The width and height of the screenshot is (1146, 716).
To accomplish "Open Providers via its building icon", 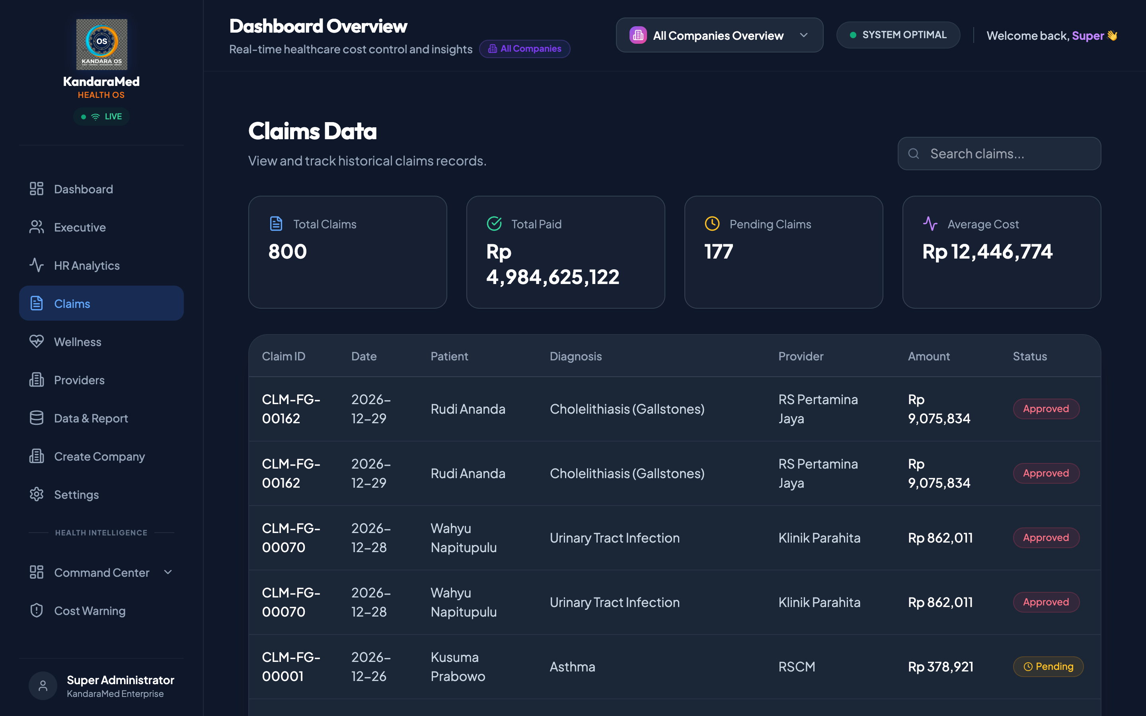I will (x=37, y=380).
